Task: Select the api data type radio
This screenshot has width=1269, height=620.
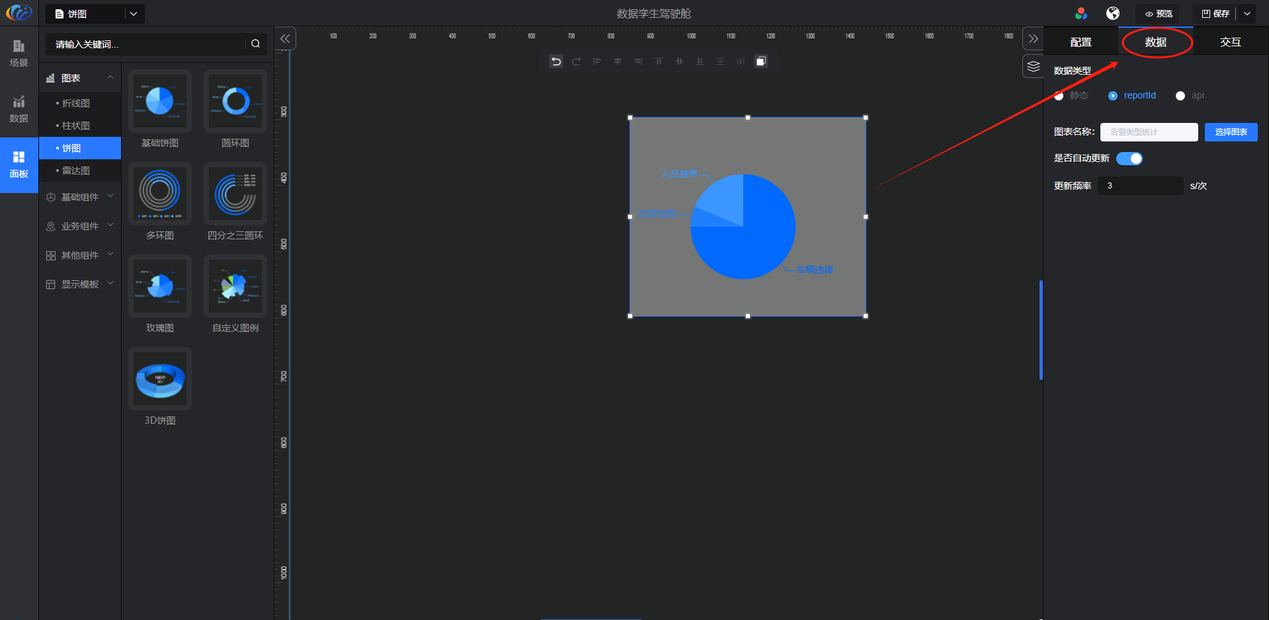Action: tap(1180, 96)
